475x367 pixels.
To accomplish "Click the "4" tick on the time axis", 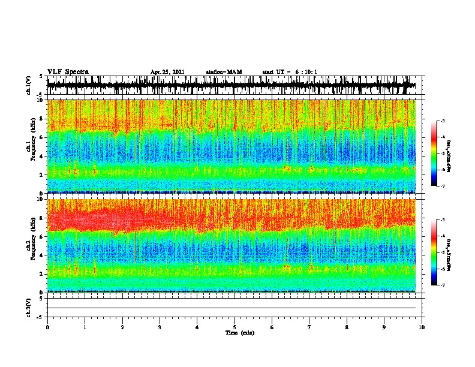I will coord(197,327).
